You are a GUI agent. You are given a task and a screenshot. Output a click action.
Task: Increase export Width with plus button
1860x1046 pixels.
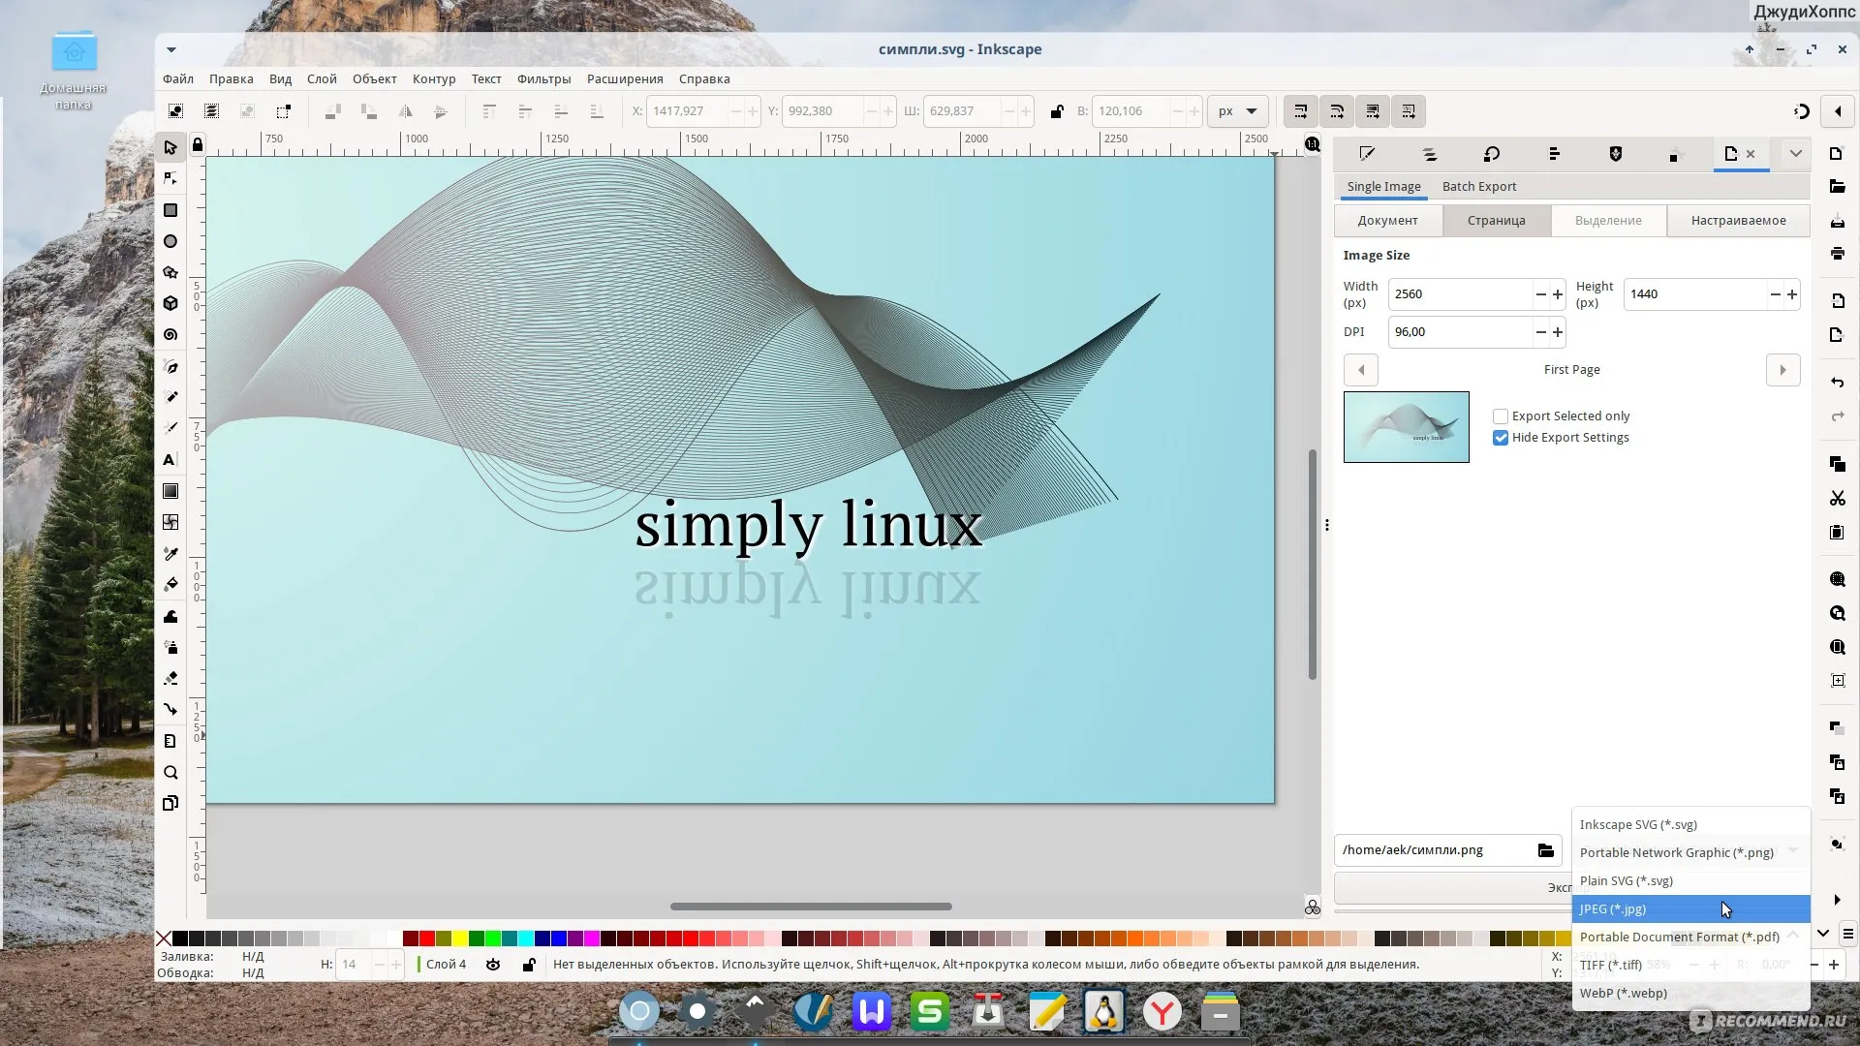(1558, 294)
